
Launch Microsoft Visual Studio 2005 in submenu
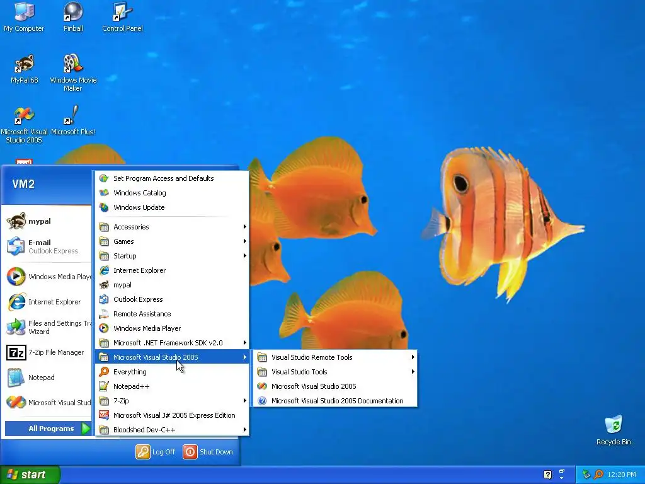point(335,386)
